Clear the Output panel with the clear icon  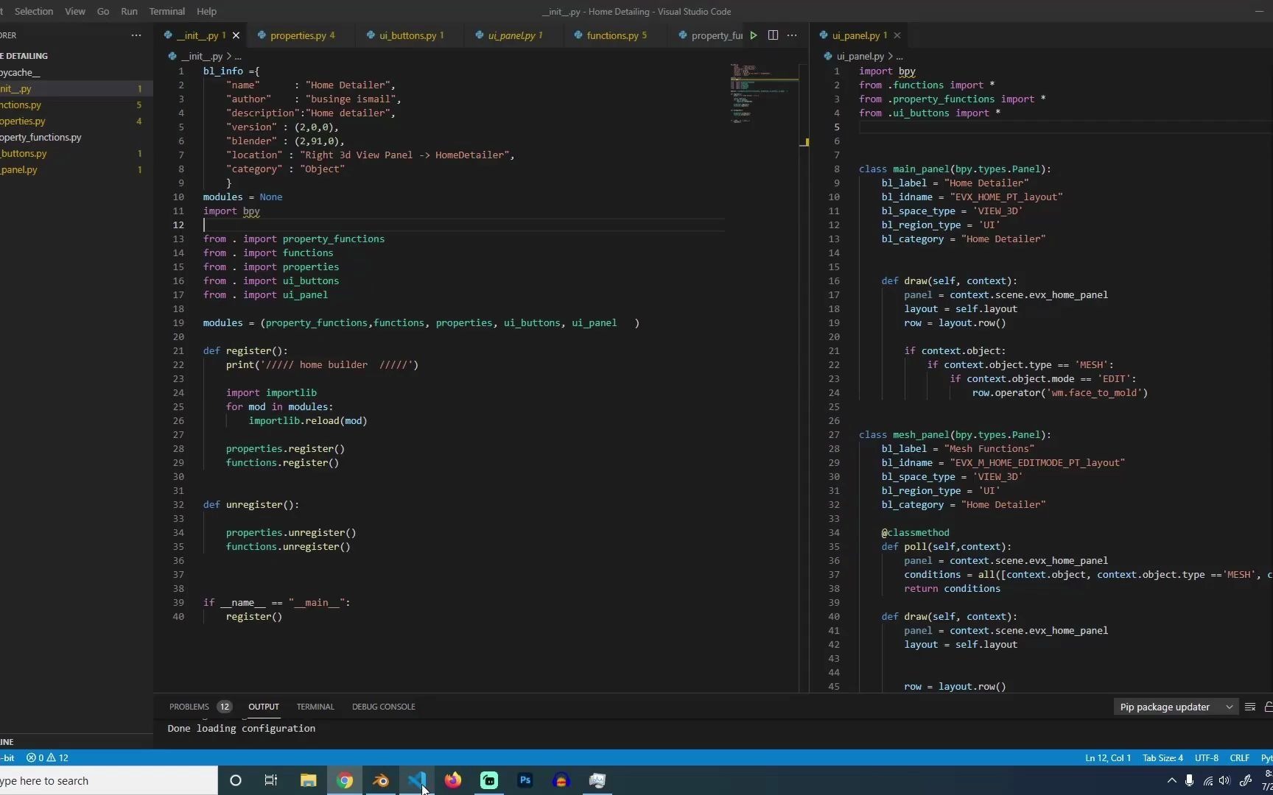(1250, 707)
